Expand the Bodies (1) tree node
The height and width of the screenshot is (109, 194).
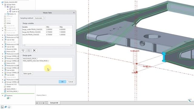(5, 14)
